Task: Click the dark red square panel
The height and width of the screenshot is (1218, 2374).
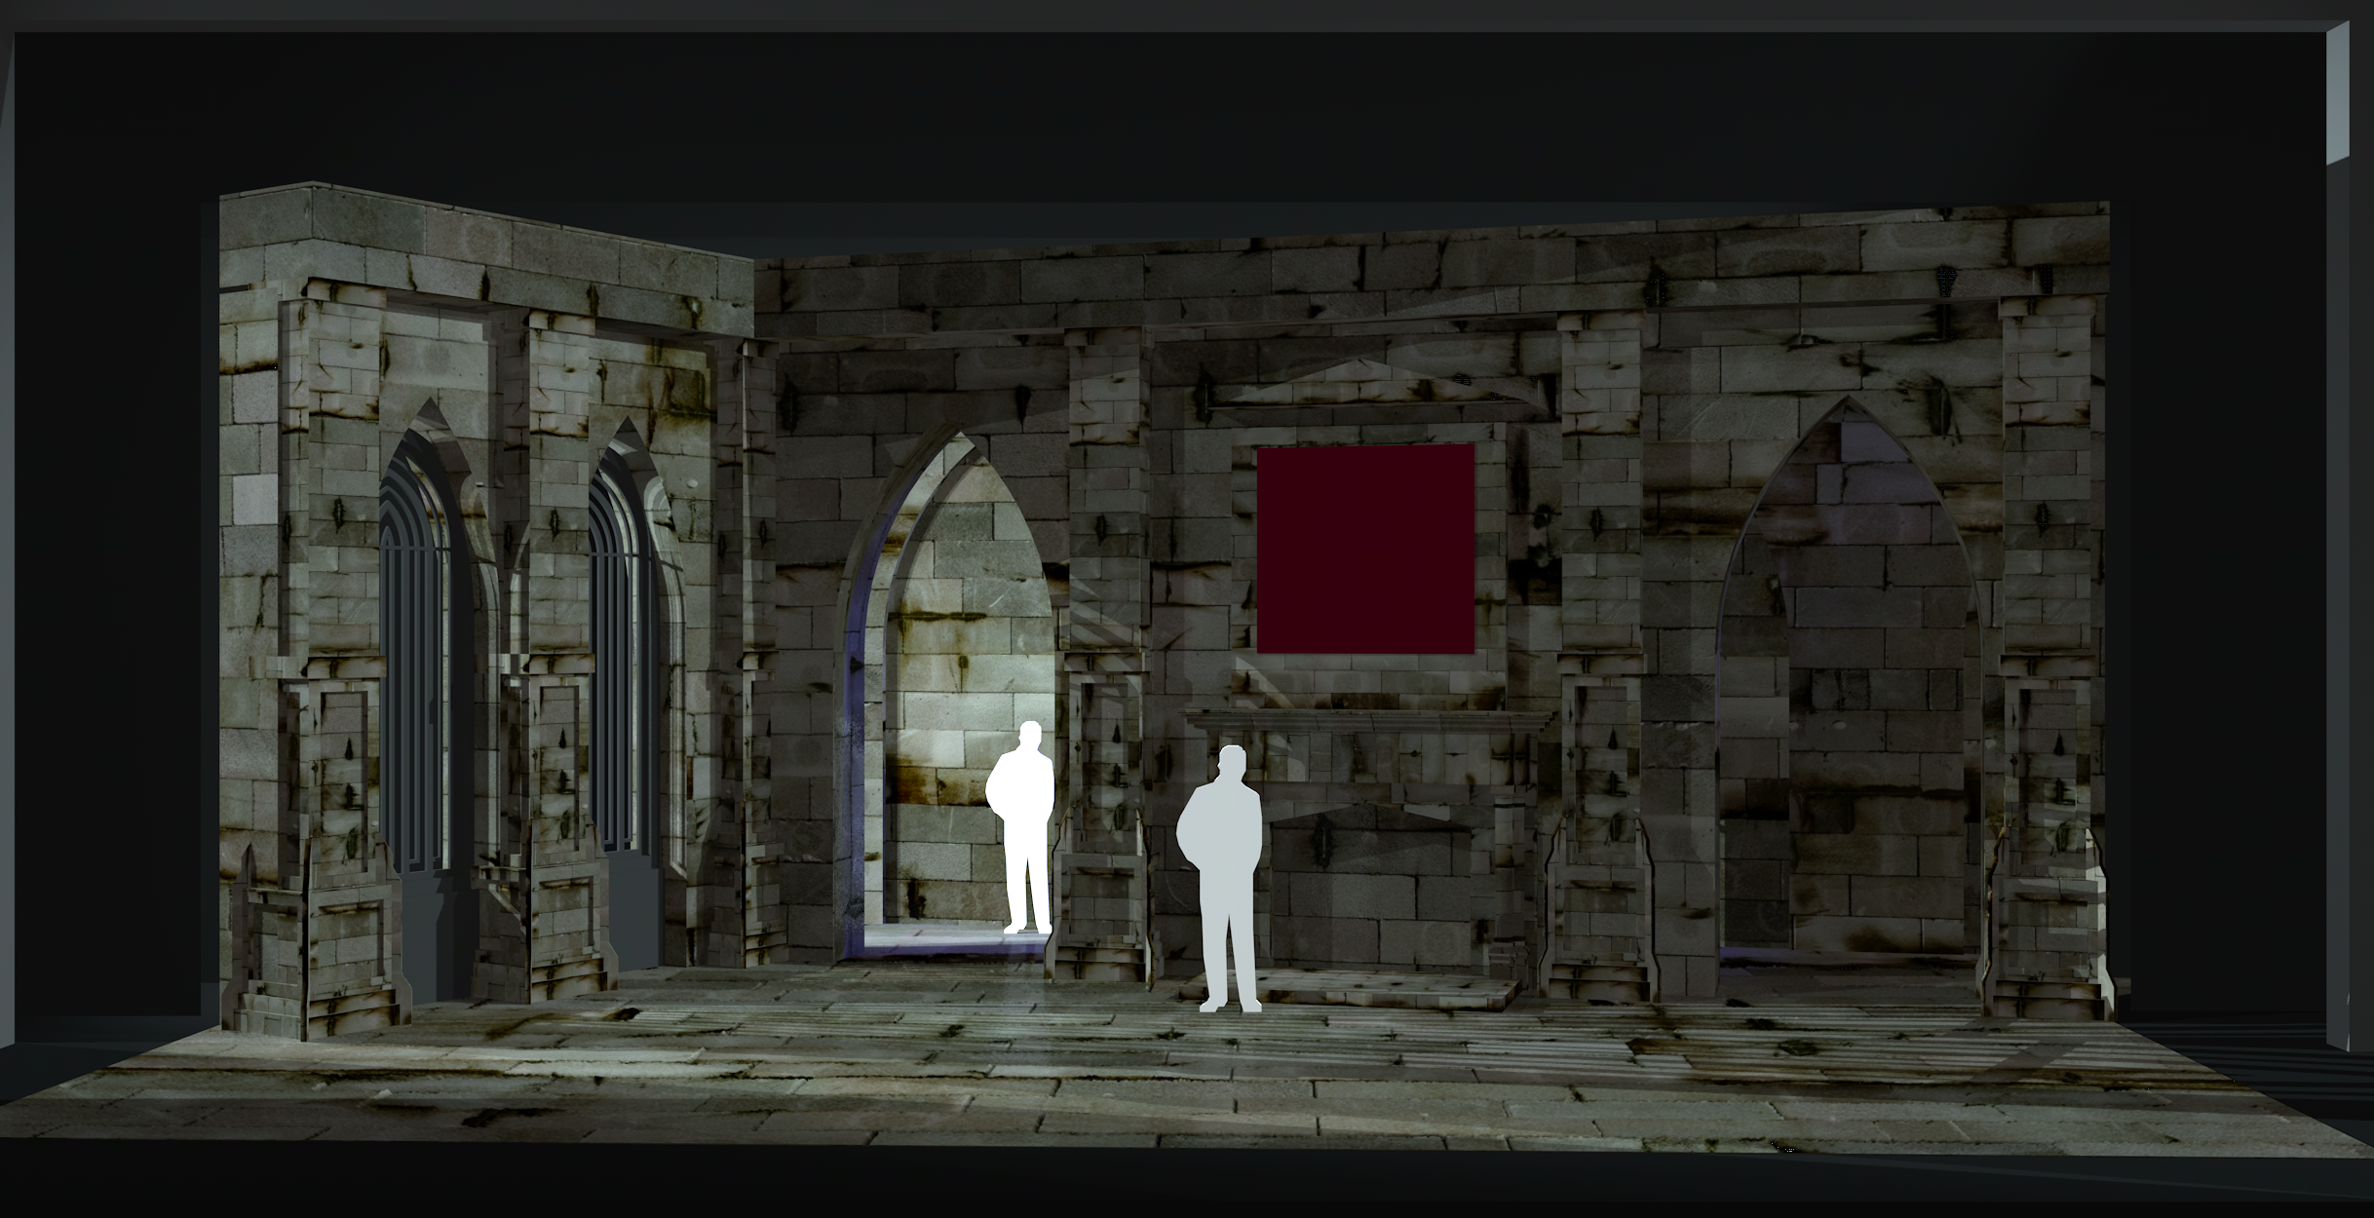Action: tap(1365, 549)
